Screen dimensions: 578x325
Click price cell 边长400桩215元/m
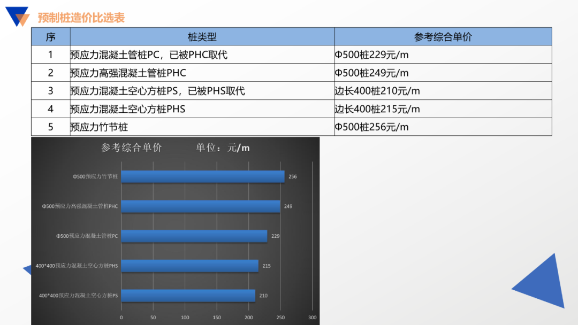tap(443, 109)
